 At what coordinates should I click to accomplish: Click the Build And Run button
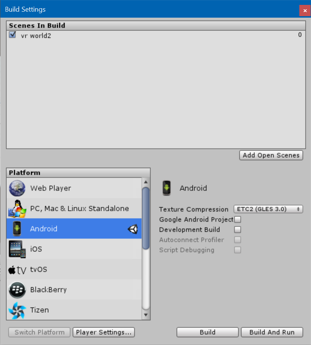(272, 332)
